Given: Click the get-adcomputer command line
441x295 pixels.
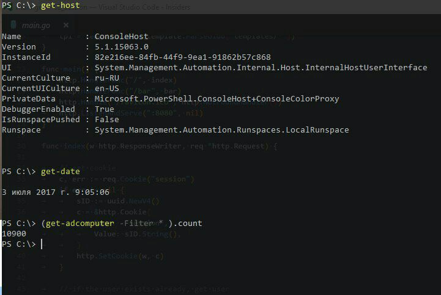Looking at the screenshot, I should (122, 224).
